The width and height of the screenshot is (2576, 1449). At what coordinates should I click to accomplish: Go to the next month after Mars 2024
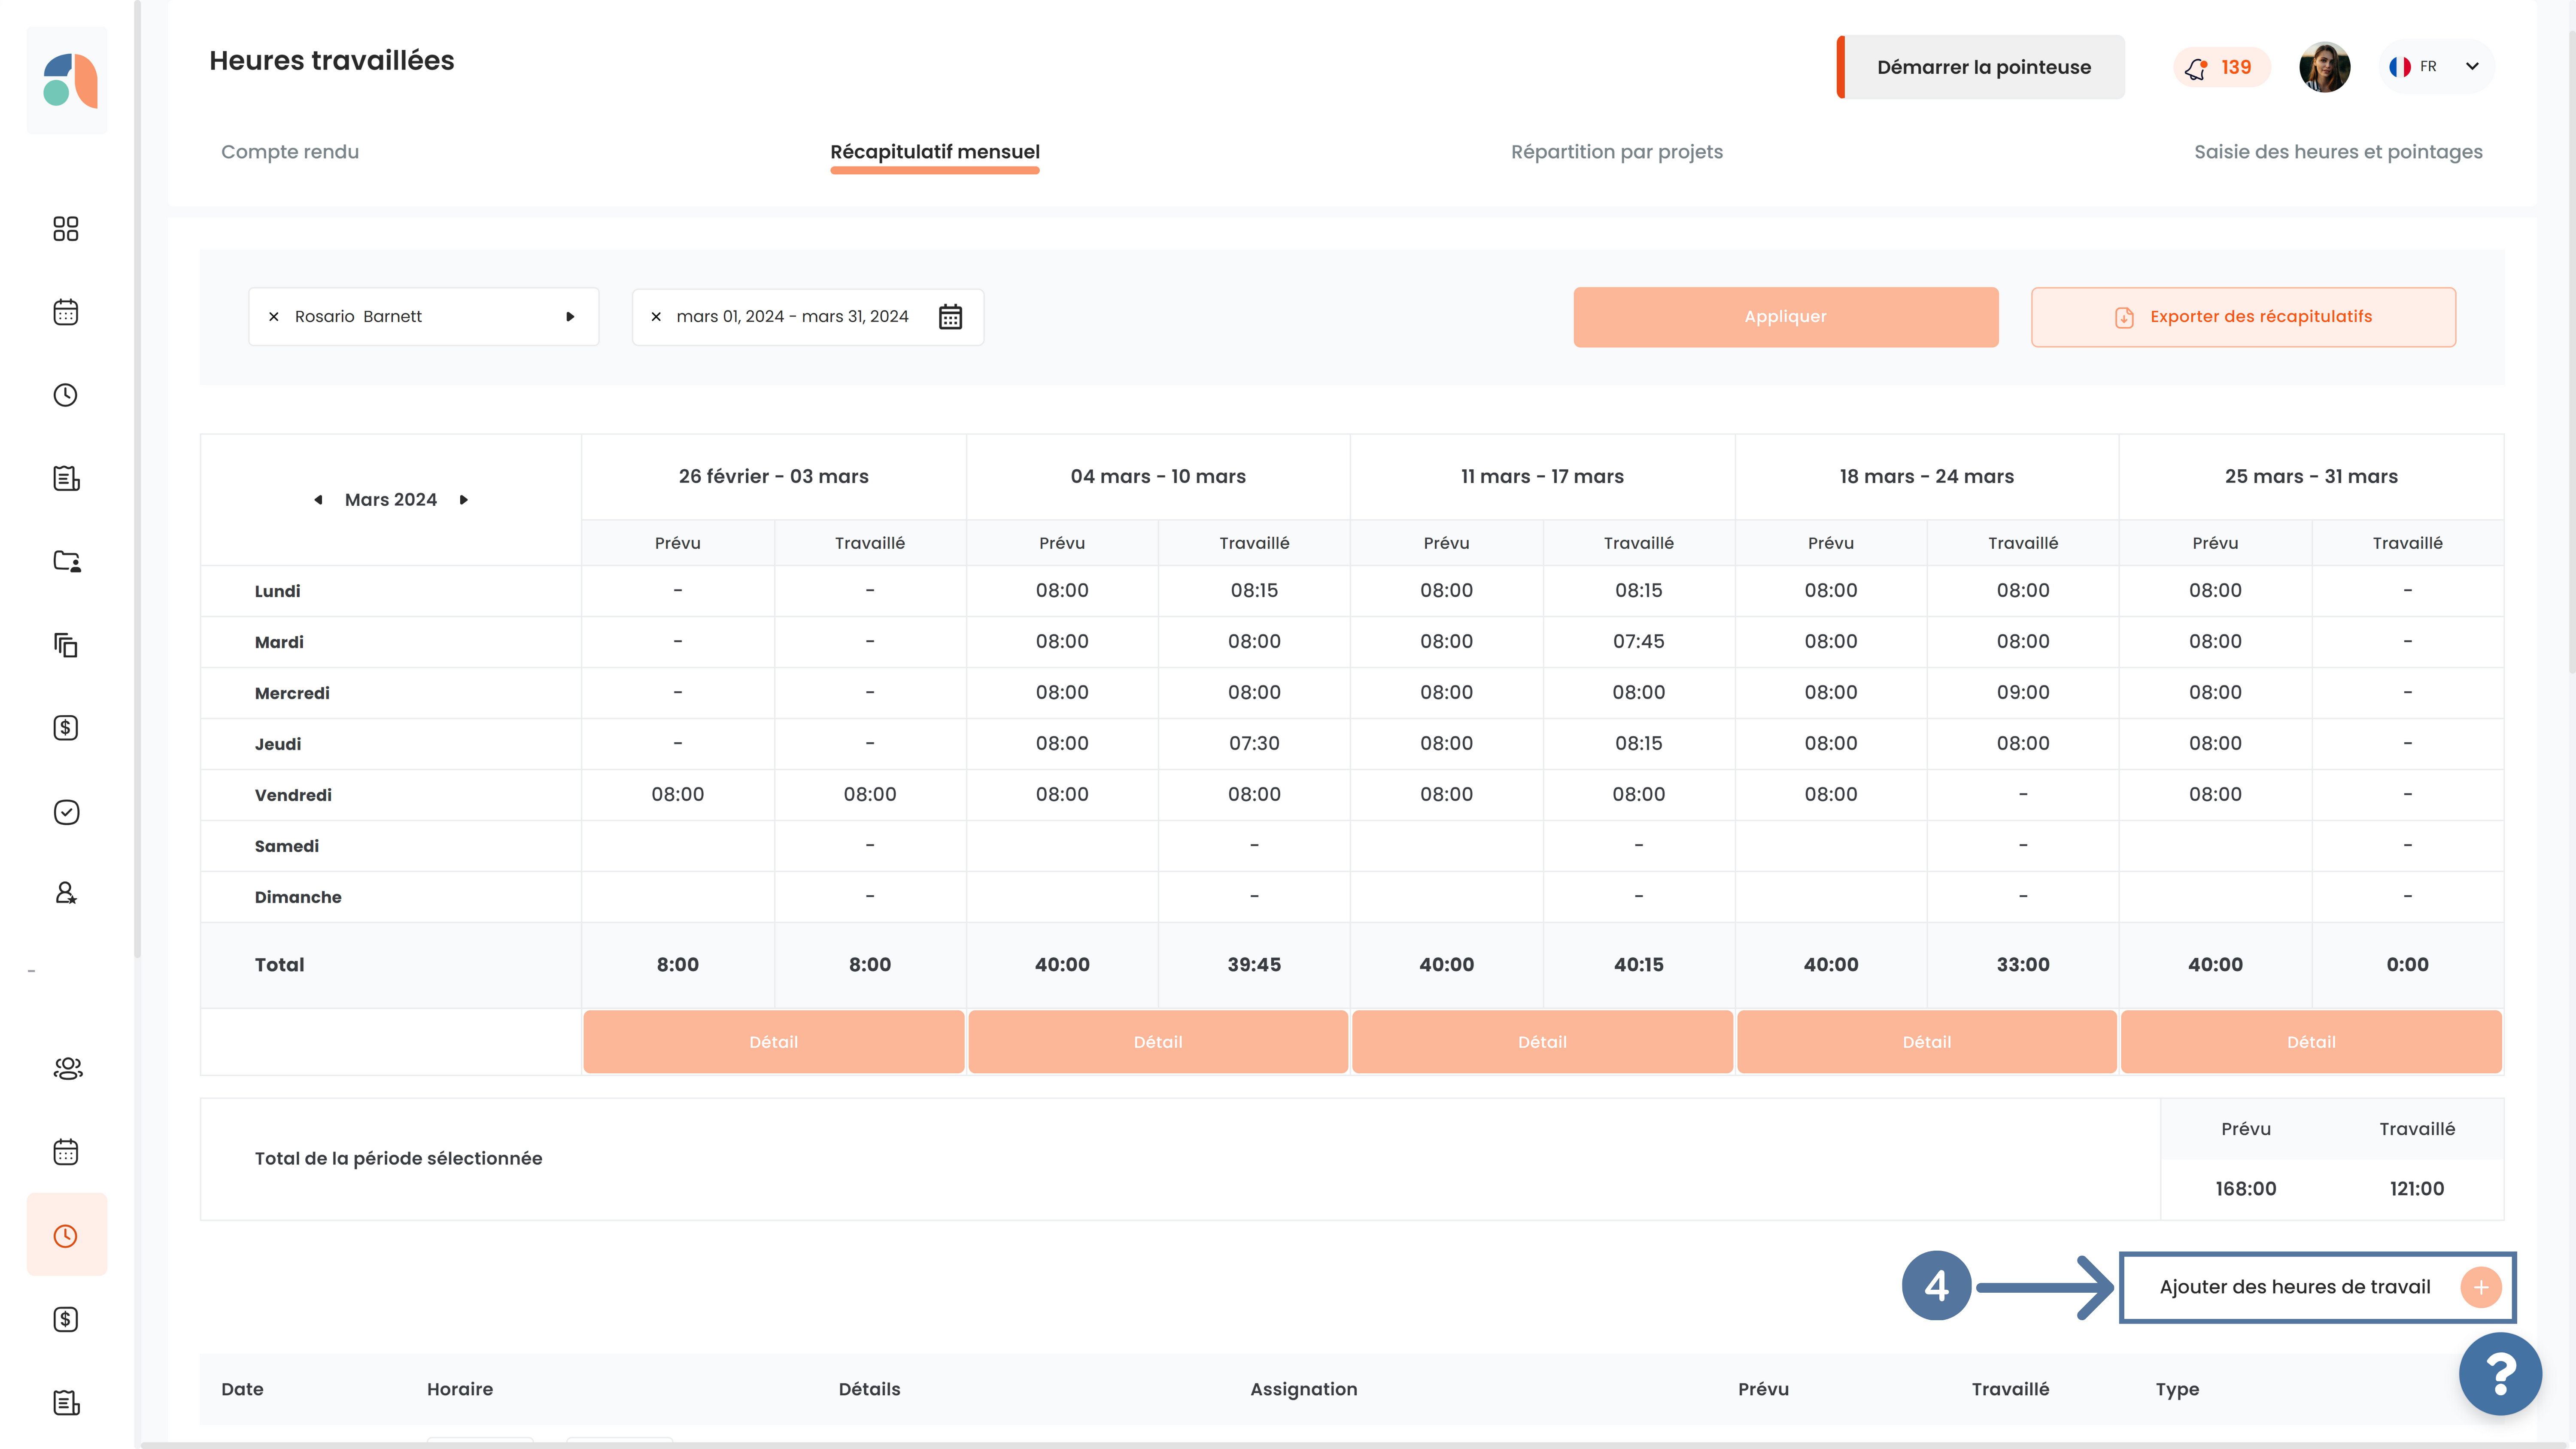(464, 500)
